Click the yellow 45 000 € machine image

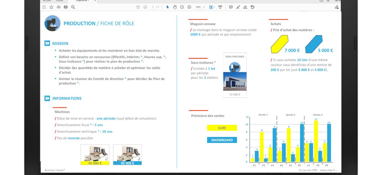pyautogui.click(x=95, y=155)
